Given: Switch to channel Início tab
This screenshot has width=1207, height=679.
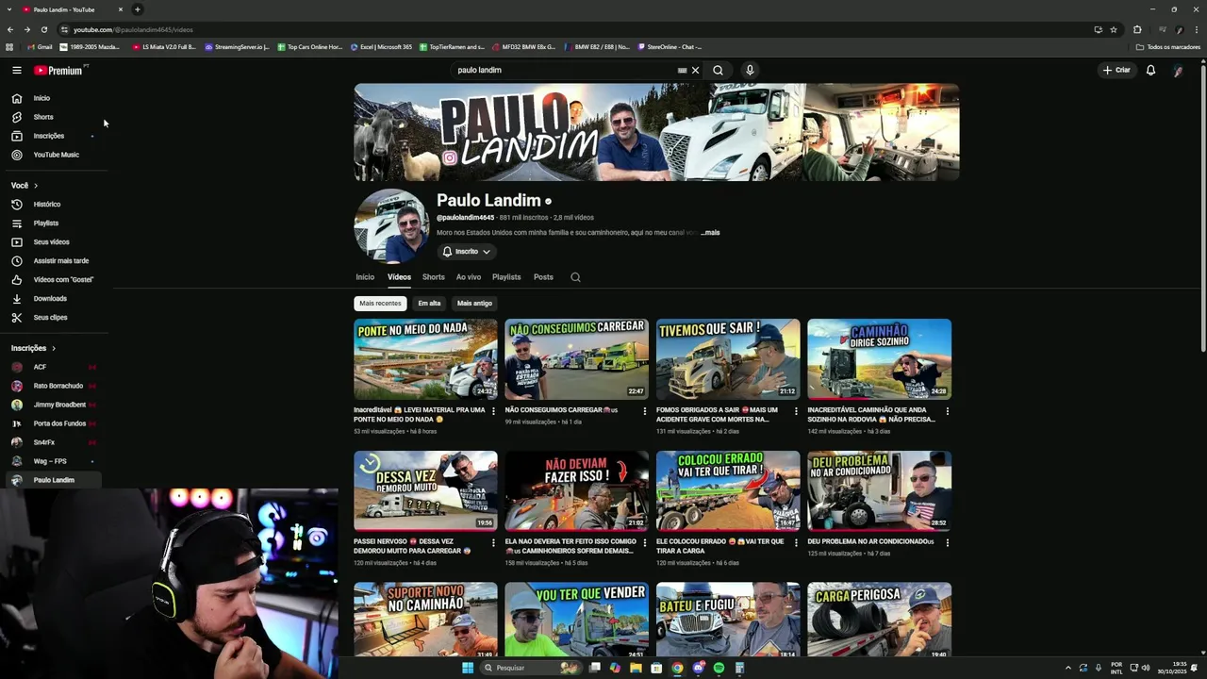Looking at the screenshot, I should click(x=365, y=277).
